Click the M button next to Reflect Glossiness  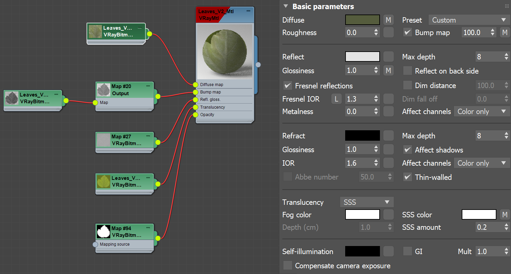tap(388, 70)
